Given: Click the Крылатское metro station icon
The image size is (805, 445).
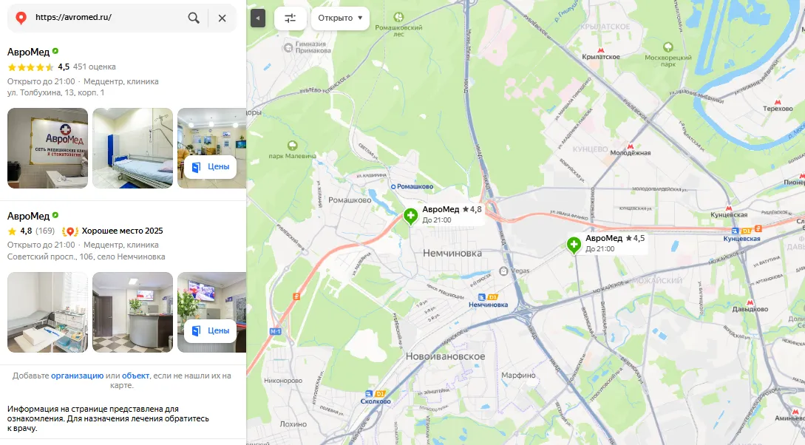Looking at the screenshot, I should 601,50.
